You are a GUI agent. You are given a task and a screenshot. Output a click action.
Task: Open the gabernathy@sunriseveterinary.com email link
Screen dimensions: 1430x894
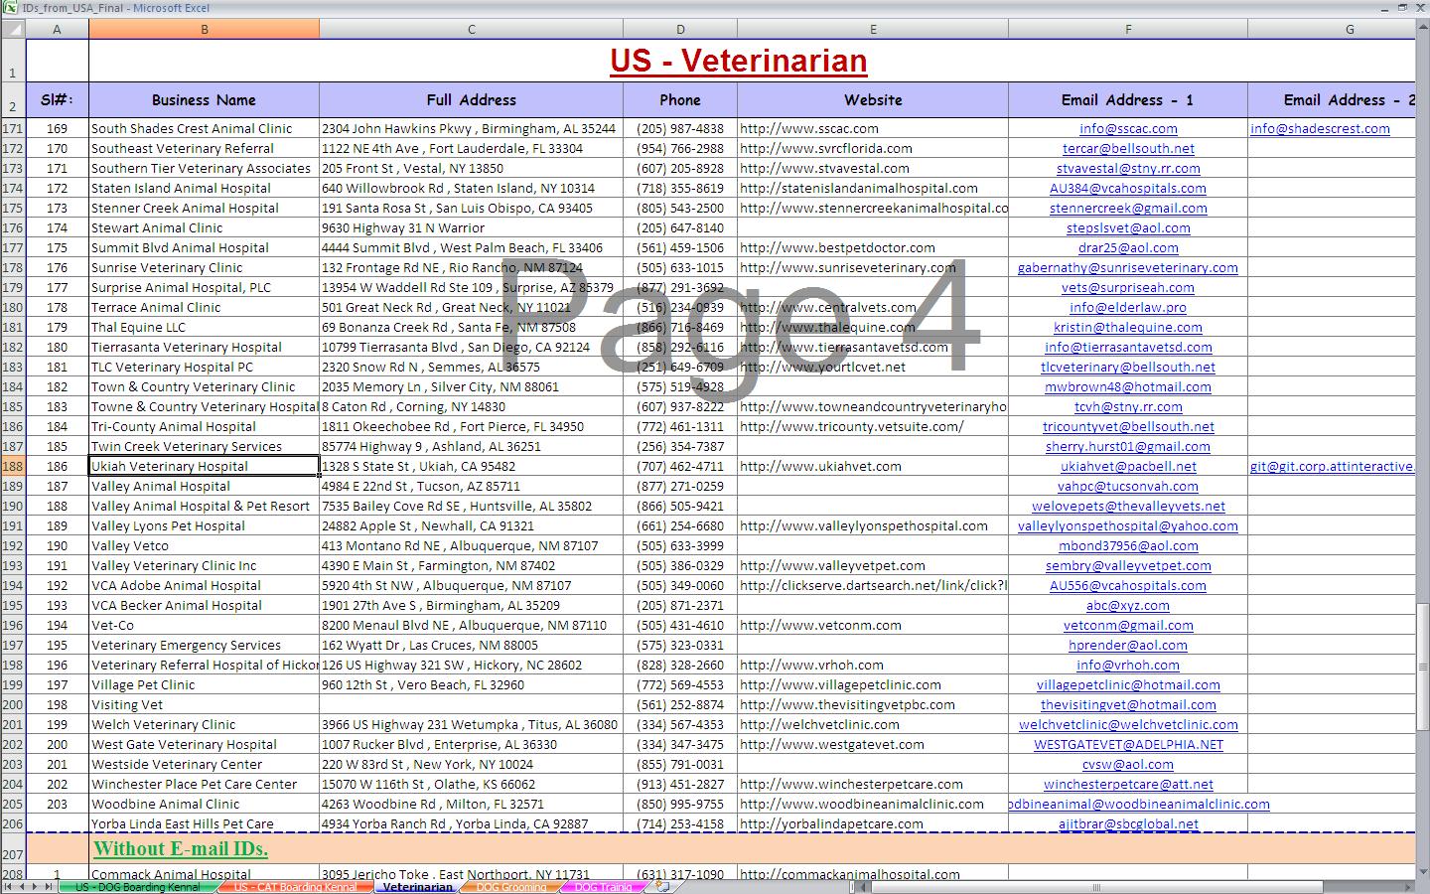tap(1128, 267)
